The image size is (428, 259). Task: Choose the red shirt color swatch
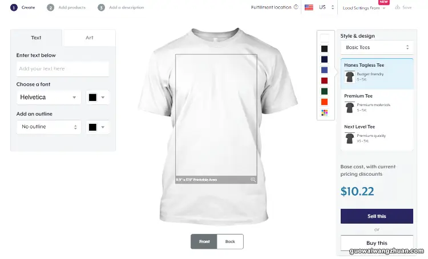tap(324, 80)
